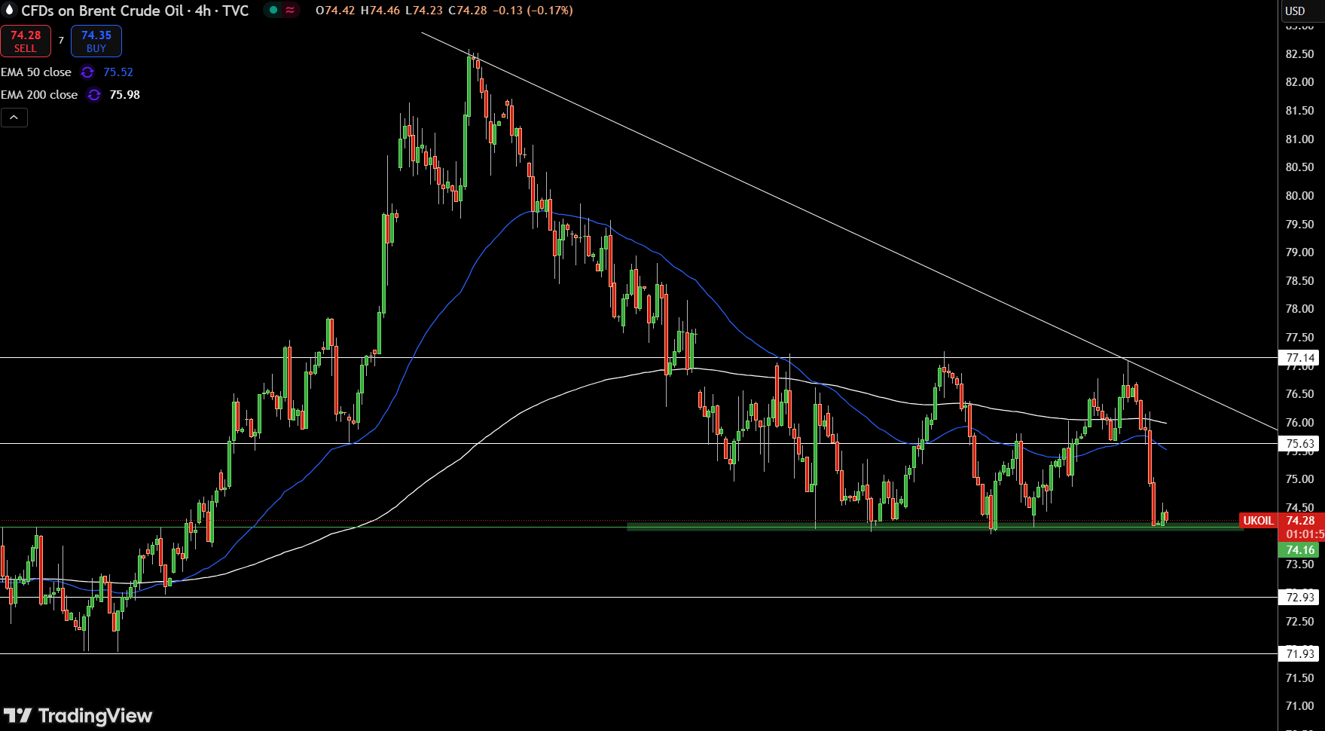Click the closing price C74.28 readout

tap(468, 11)
